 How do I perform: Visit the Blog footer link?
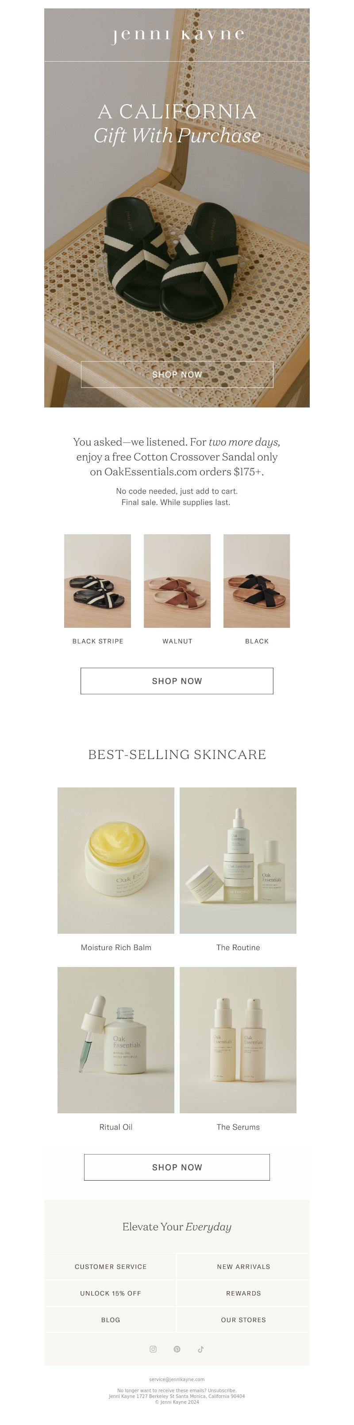pyautogui.click(x=111, y=1320)
